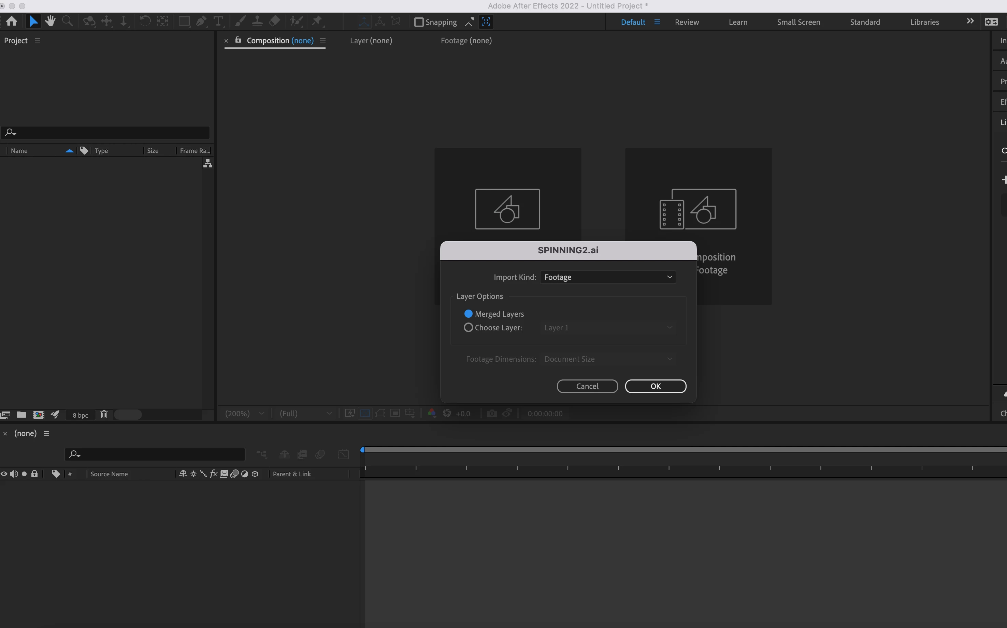Select the Pen tool
This screenshot has height=628, width=1007.
201,21
